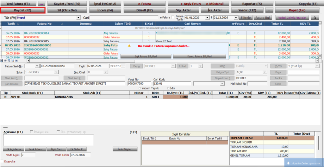Click the Cari Unvanı column header

(x=193, y=24)
